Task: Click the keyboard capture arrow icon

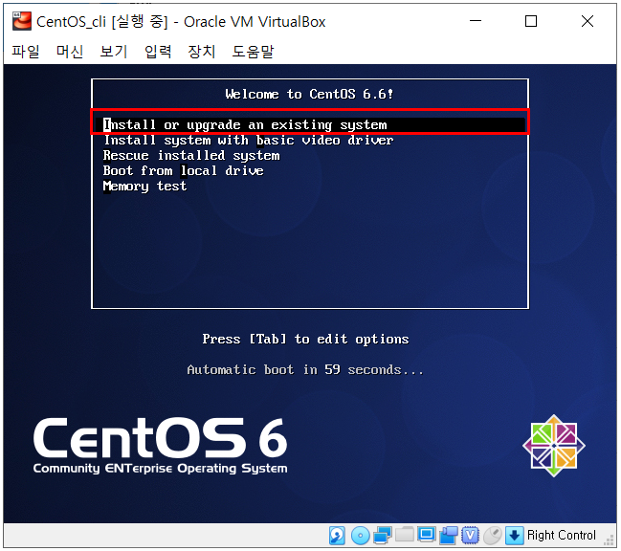Action: point(514,536)
